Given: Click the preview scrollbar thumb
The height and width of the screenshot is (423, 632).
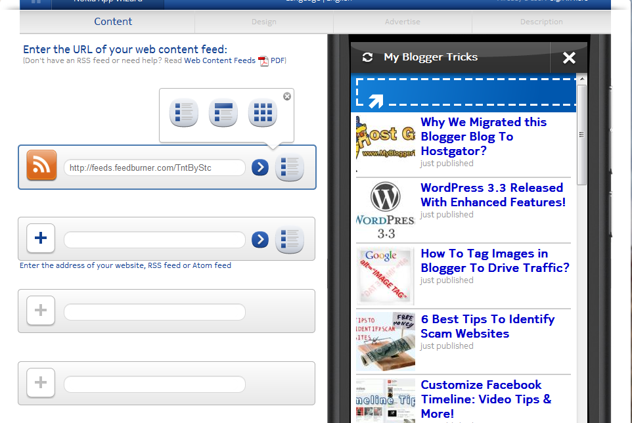Looking at the screenshot, I should coord(581,135).
